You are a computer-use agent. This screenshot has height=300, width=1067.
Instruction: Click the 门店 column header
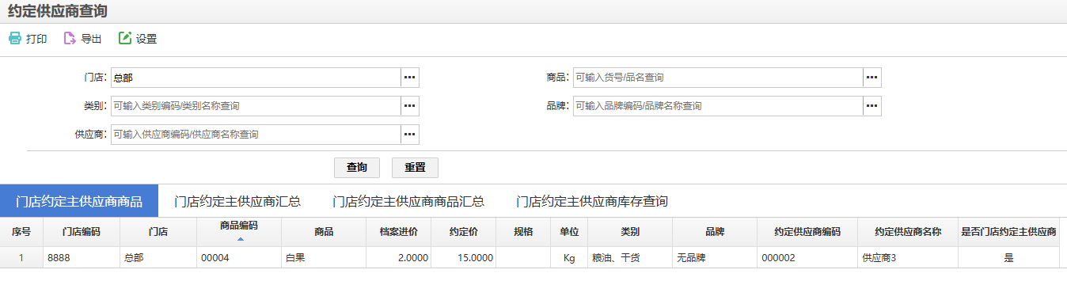point(158,232)
